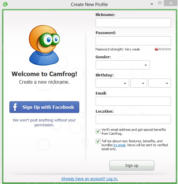
Task: Open the middle Birthday dropdown
Action: pyautogui.click(x=139, y=83)
